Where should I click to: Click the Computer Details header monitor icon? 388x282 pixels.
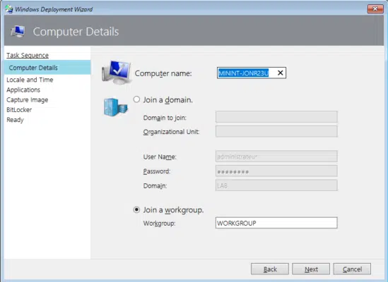point(18,32)
